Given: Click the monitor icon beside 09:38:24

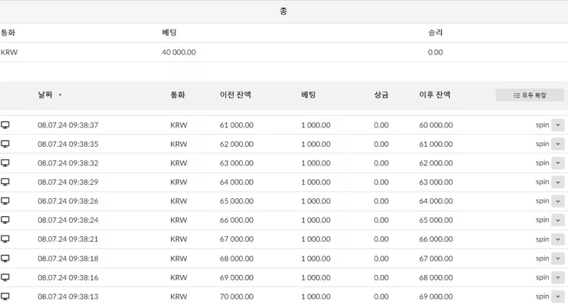Looking at the screenshot, I should pos(5,220).
